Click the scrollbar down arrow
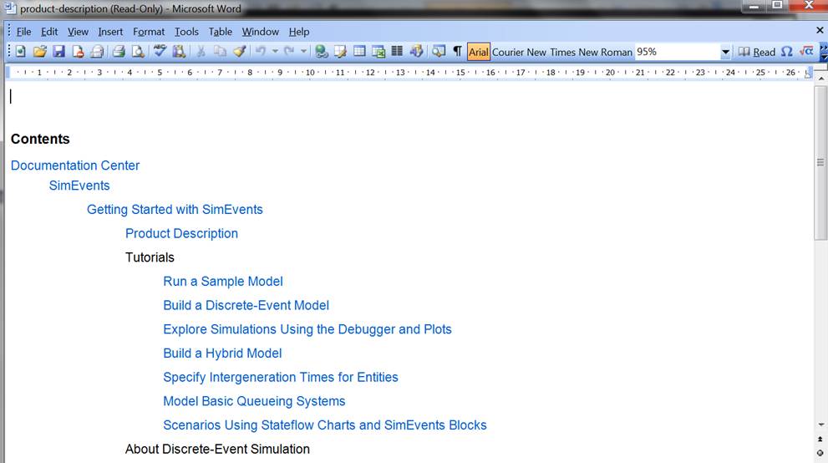Viewport: 828px width, 463px height. (820, 425)
